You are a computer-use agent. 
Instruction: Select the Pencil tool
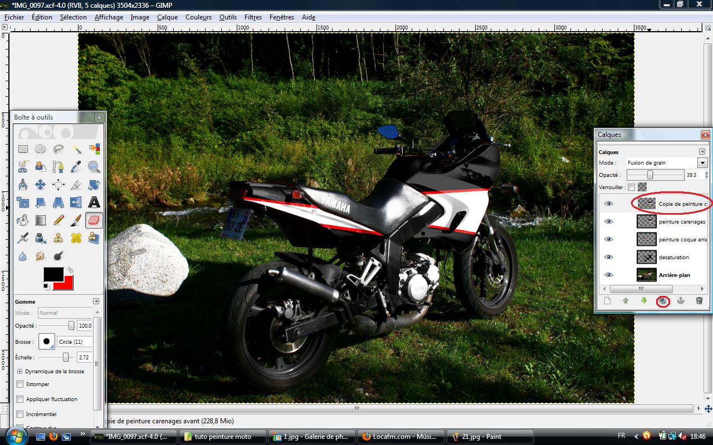pyautogui.click(x=58, y=220)
